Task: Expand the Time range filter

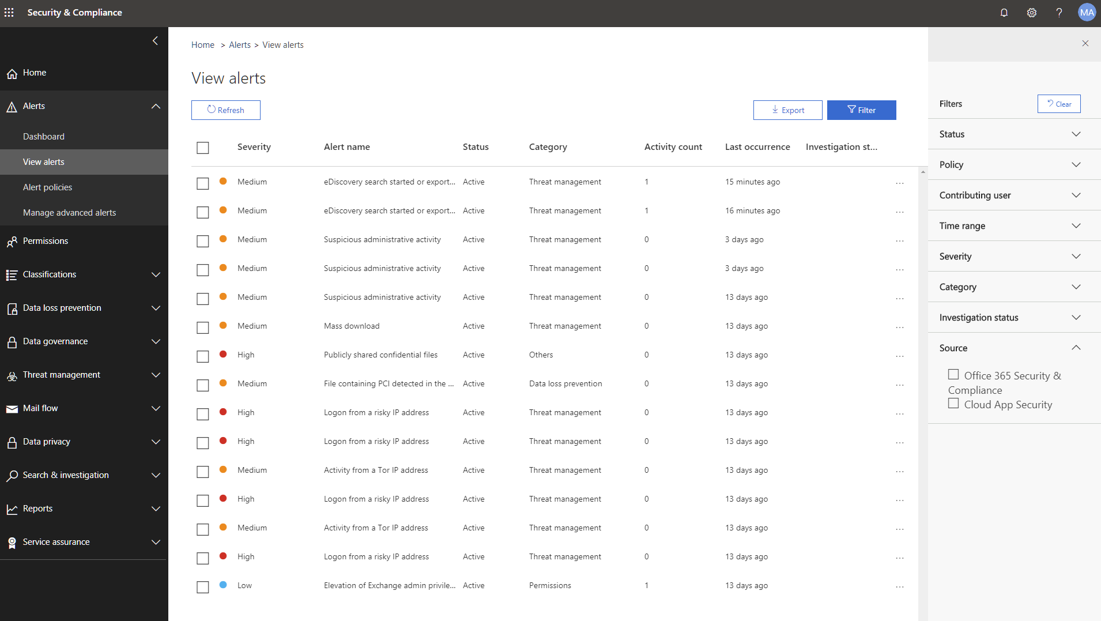Action: pyautogui.click(x=1076, y=225)
